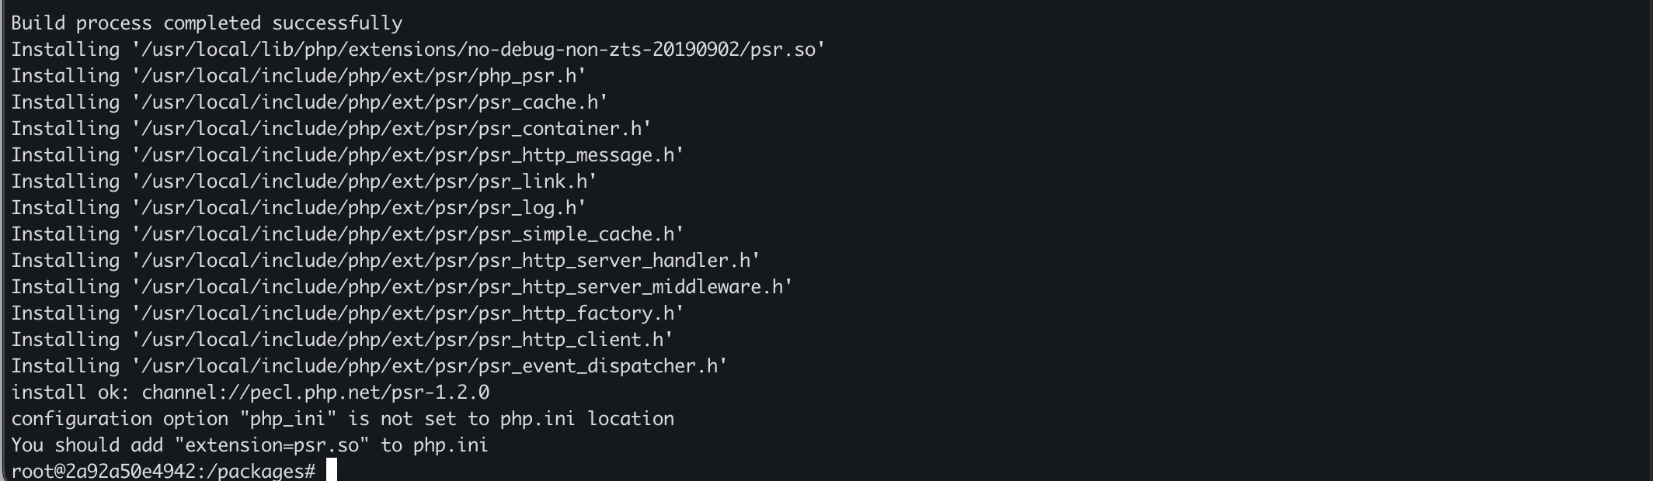Screen dimensions: 1653x481
Task: Click the psr_http_server_middleware.h install line
Action: point(402,287)
